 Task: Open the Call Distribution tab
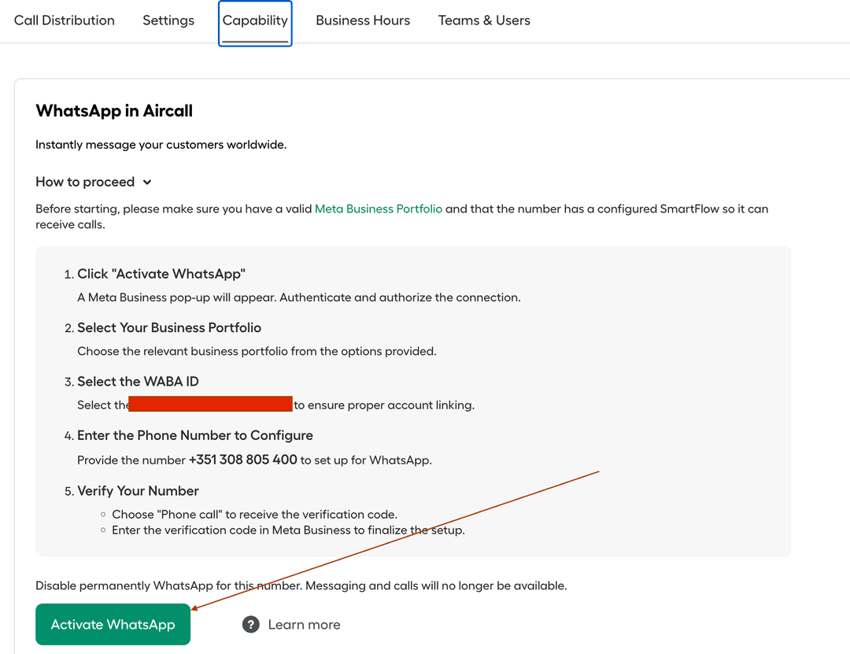click(65, 20)
